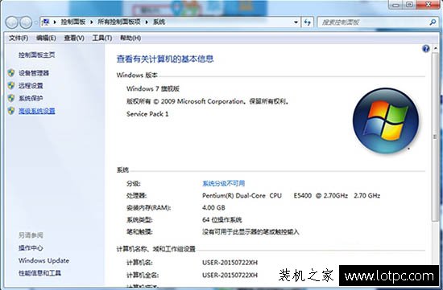Image resolution: width=443 pixels, height=290 pixels.
Task: Click the 计算机名 value USER-20150722XH
Action: pos(230,263)
